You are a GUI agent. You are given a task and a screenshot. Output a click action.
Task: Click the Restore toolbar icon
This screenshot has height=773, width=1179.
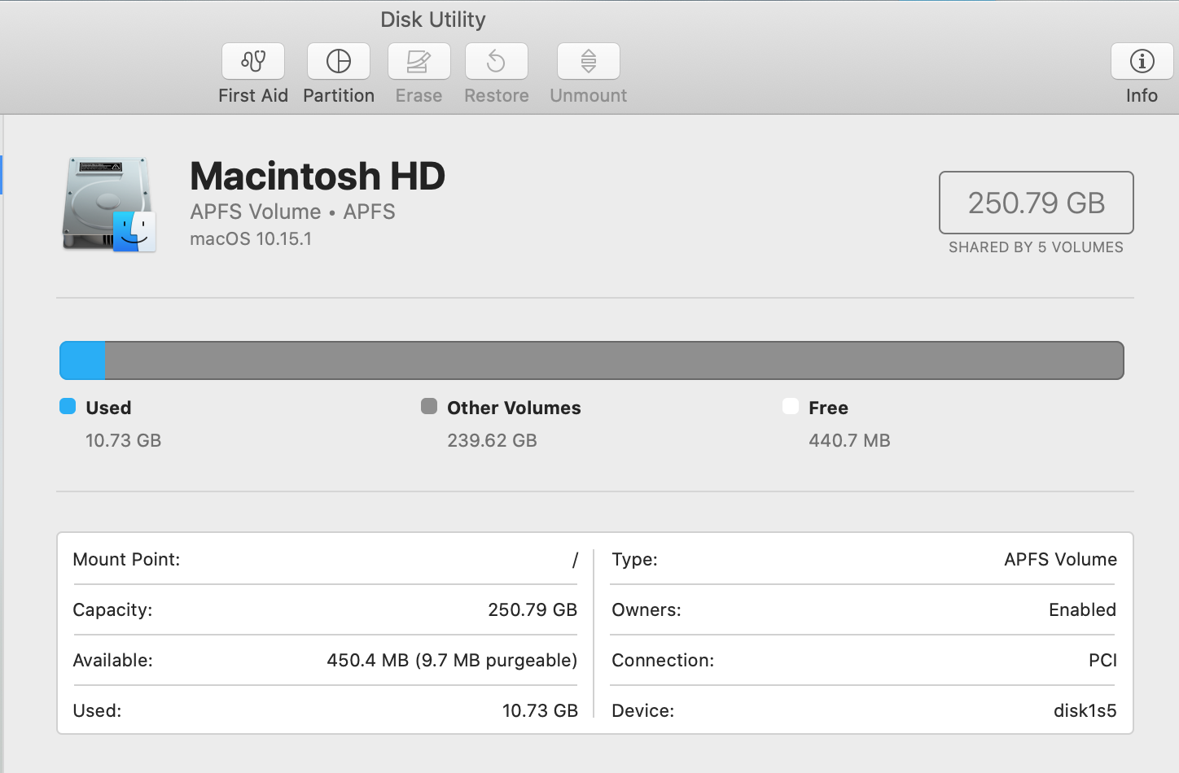pos(497,61)
